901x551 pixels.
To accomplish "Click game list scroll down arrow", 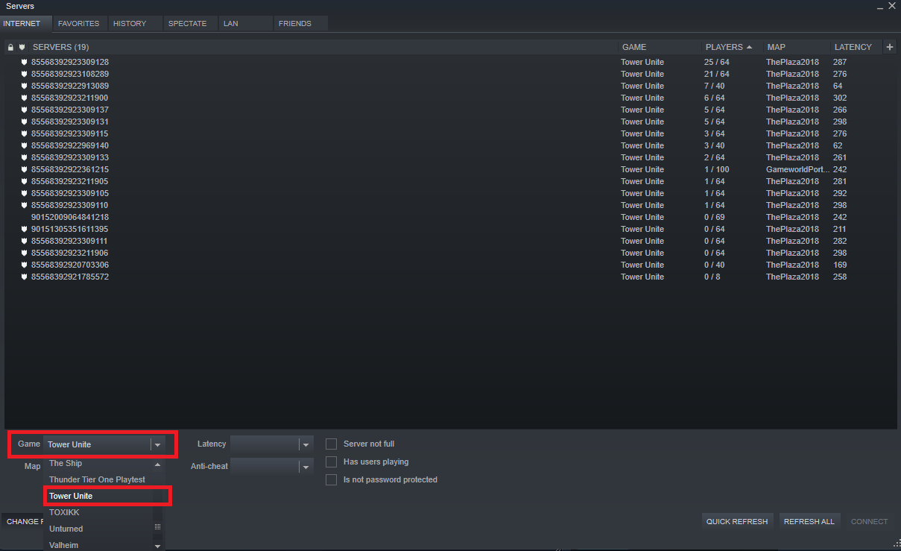I will (157, 546).
